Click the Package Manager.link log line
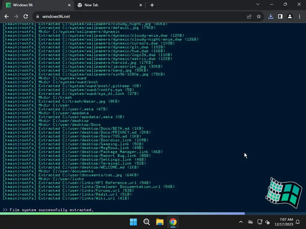 click(83, 152)
